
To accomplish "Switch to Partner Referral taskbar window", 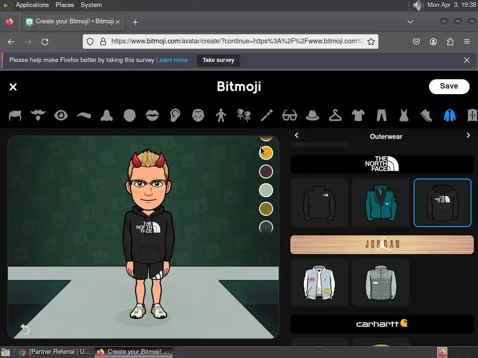I will pyautogui.click(x=55, y=352).
